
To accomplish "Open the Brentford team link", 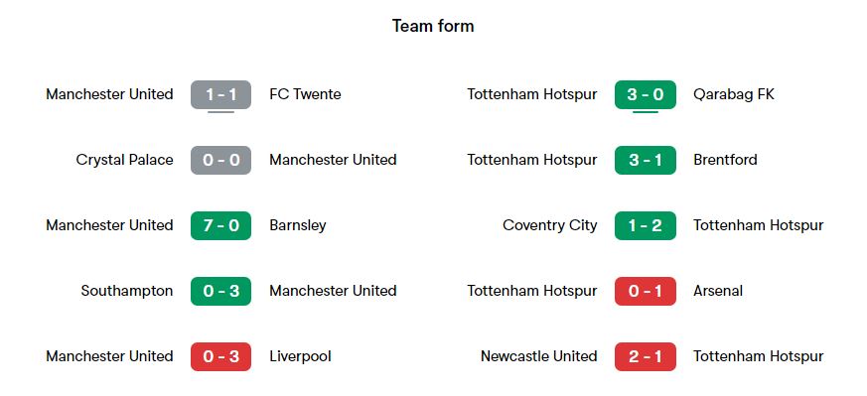I will tap(725, 160).
